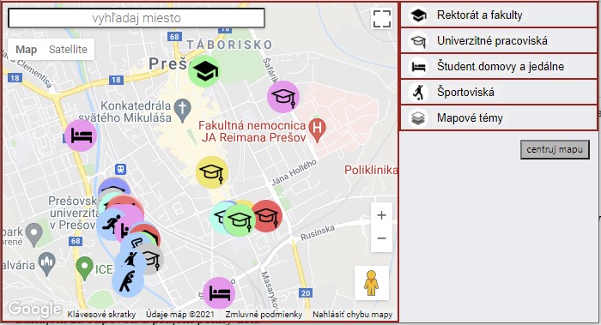Zoom in with the plus button
The width and height of the screenshot is (601, 325).
tap(381, 215)
